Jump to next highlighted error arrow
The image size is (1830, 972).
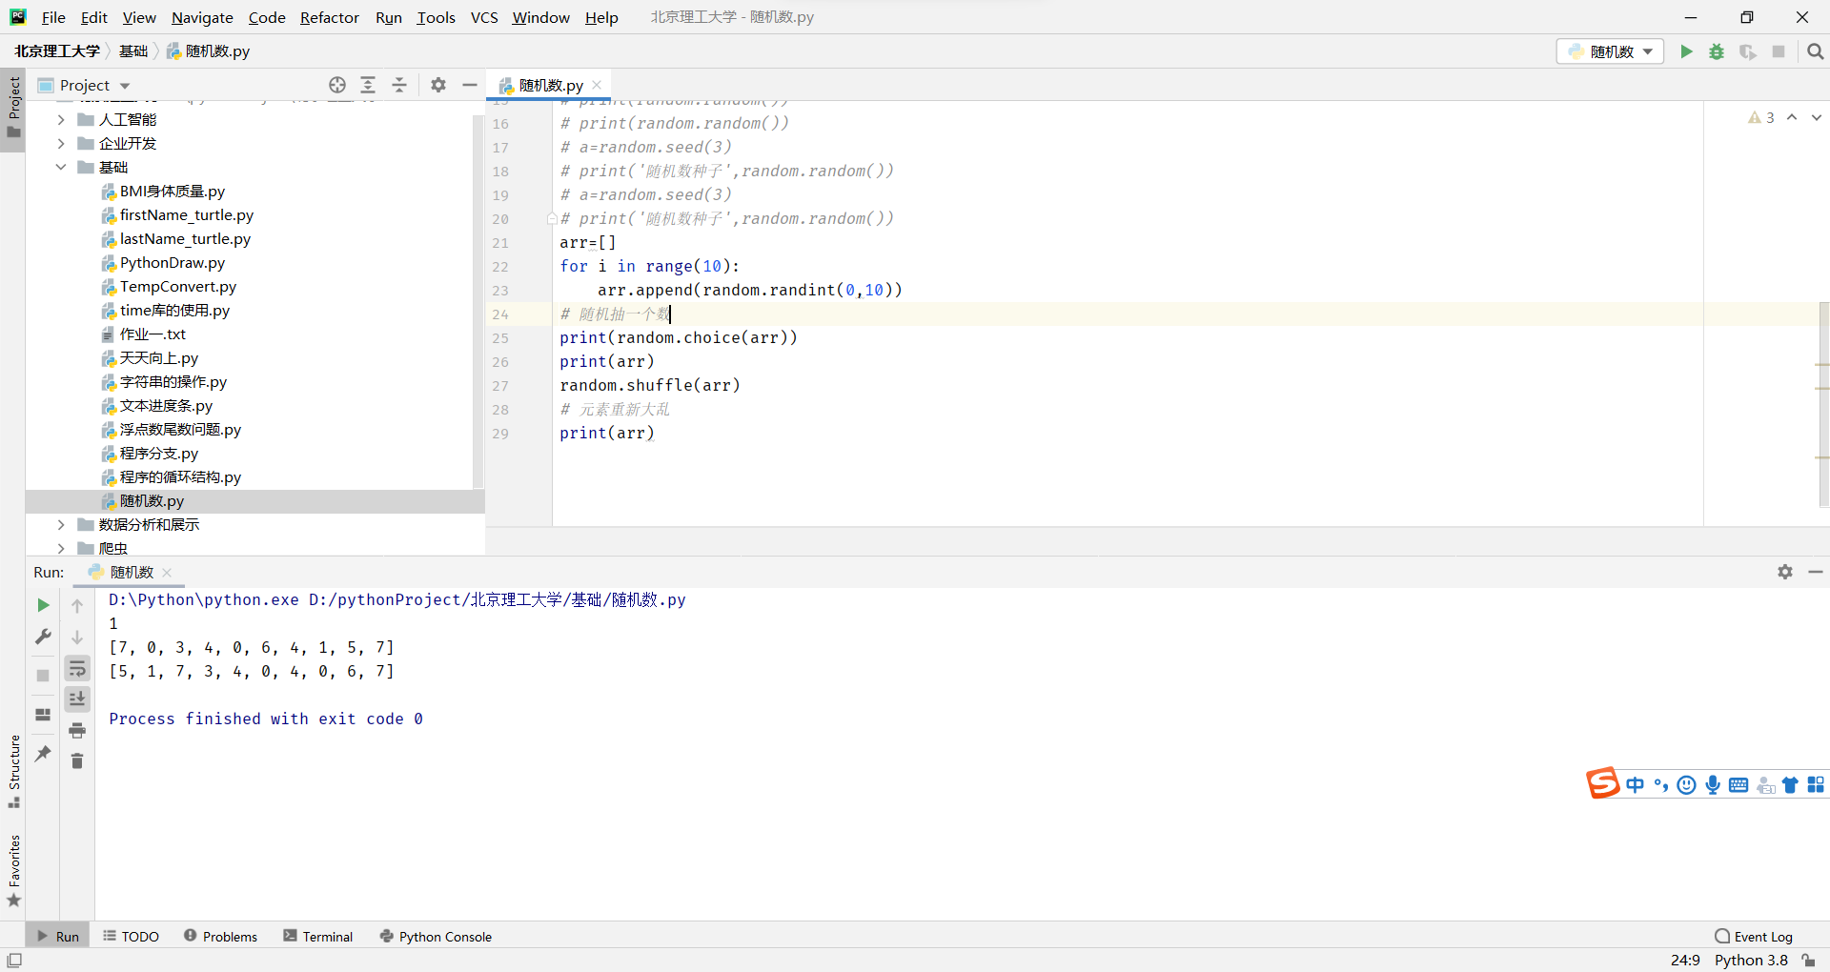point(1817,117)
